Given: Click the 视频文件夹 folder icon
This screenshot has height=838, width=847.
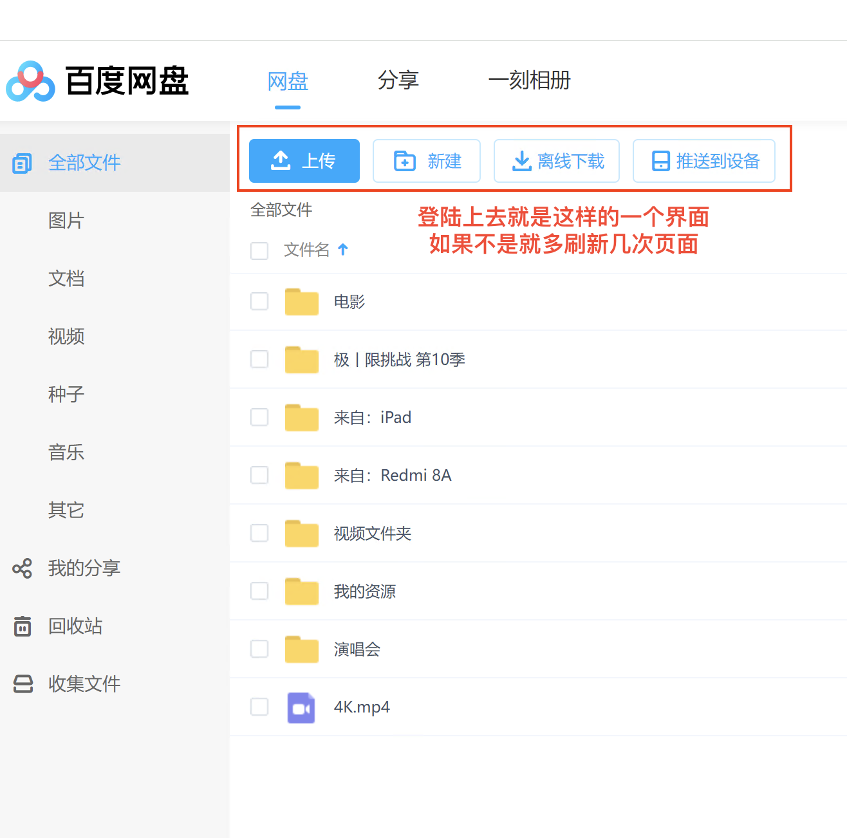Looking at the screenshot, I should (302, 533).
